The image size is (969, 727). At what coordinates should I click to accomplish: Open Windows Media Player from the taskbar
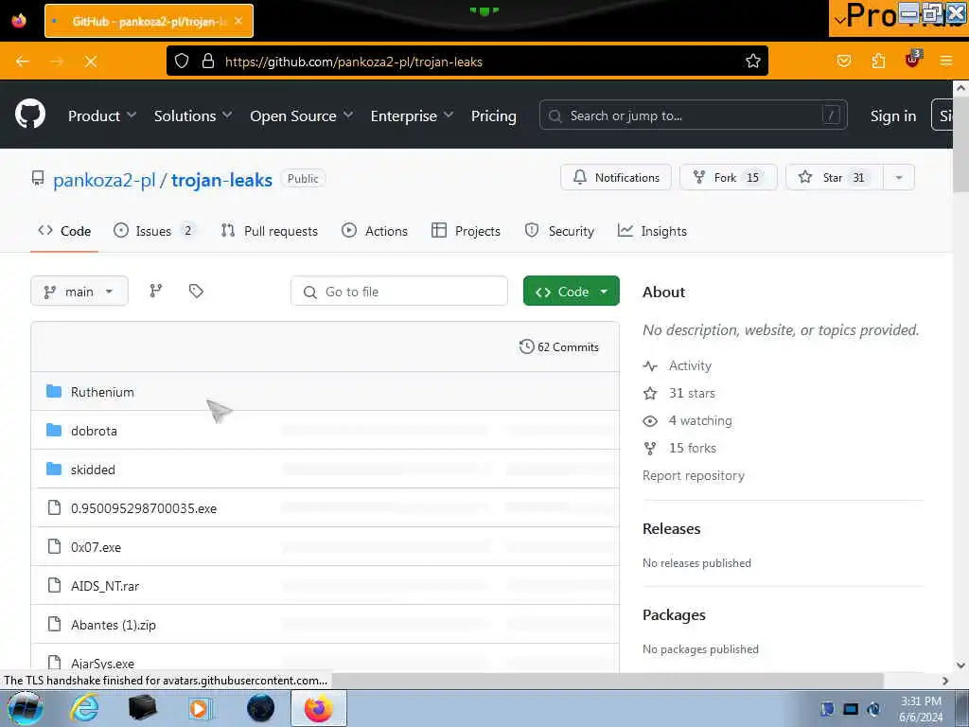(201, 708)
